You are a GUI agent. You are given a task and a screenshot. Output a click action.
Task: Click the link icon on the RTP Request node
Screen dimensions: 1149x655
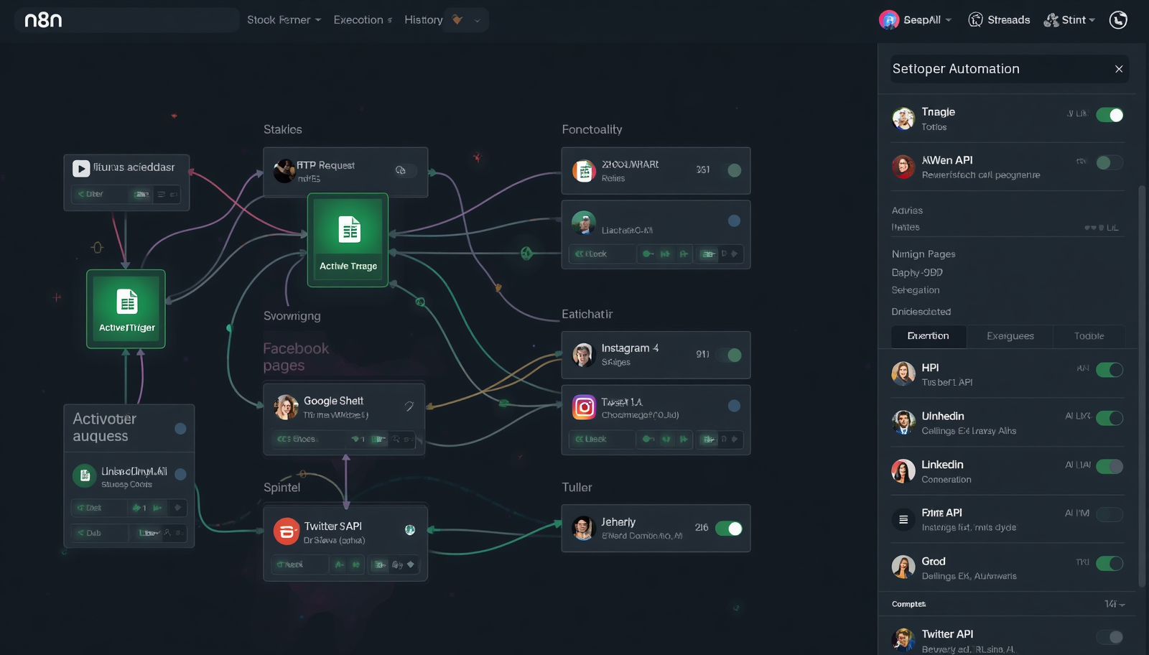(401, 170)
